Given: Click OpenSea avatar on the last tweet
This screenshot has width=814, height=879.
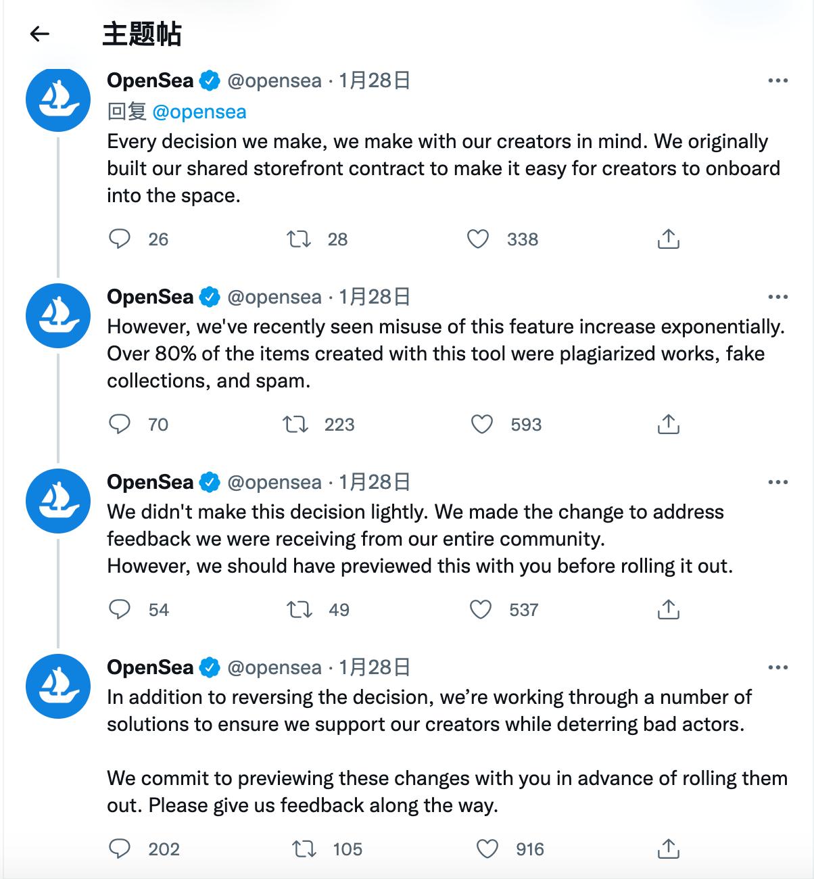Looking at the screenshot, I should click(x=58, y=686).
